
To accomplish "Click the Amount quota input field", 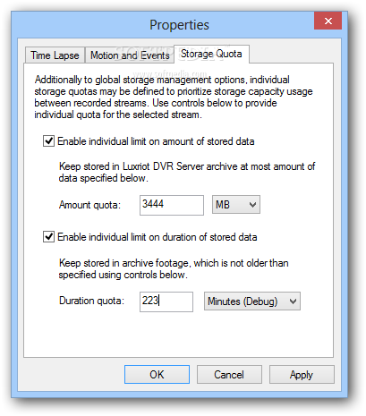I will tap(172, 205).
